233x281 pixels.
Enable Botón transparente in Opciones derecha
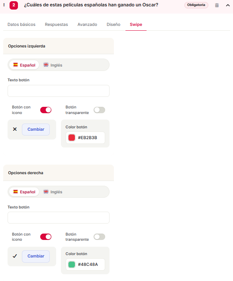click(x=100, y=237)
